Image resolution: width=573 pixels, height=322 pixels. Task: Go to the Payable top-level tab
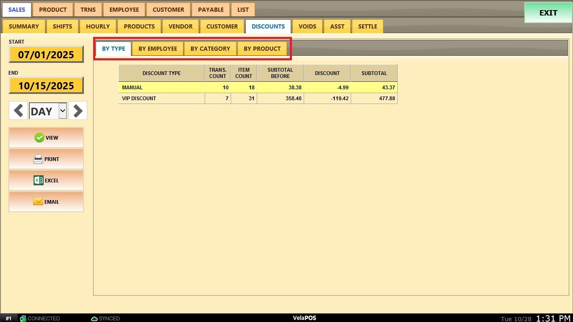click(x=211, y=10)
